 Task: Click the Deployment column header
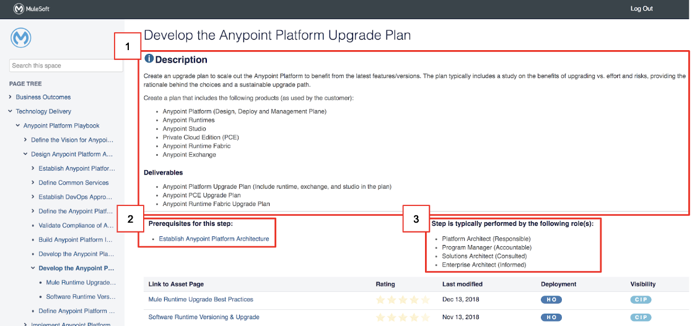559,284
